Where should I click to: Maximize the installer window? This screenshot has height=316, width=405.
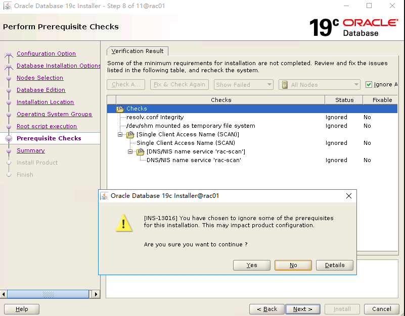tap(369, 6)
